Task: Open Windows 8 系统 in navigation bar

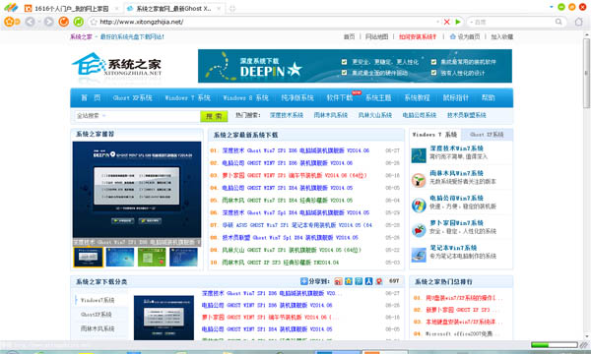Action: click(245, 97)
